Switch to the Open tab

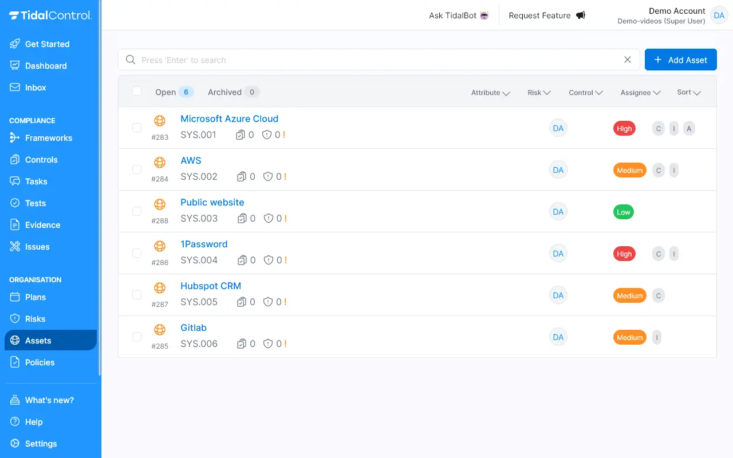point(175,92)
